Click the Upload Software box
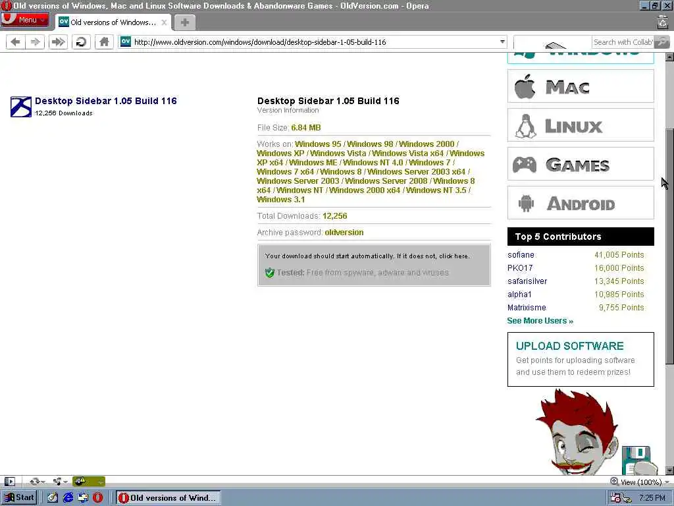The image size is (674, 506). click(581, 359)
